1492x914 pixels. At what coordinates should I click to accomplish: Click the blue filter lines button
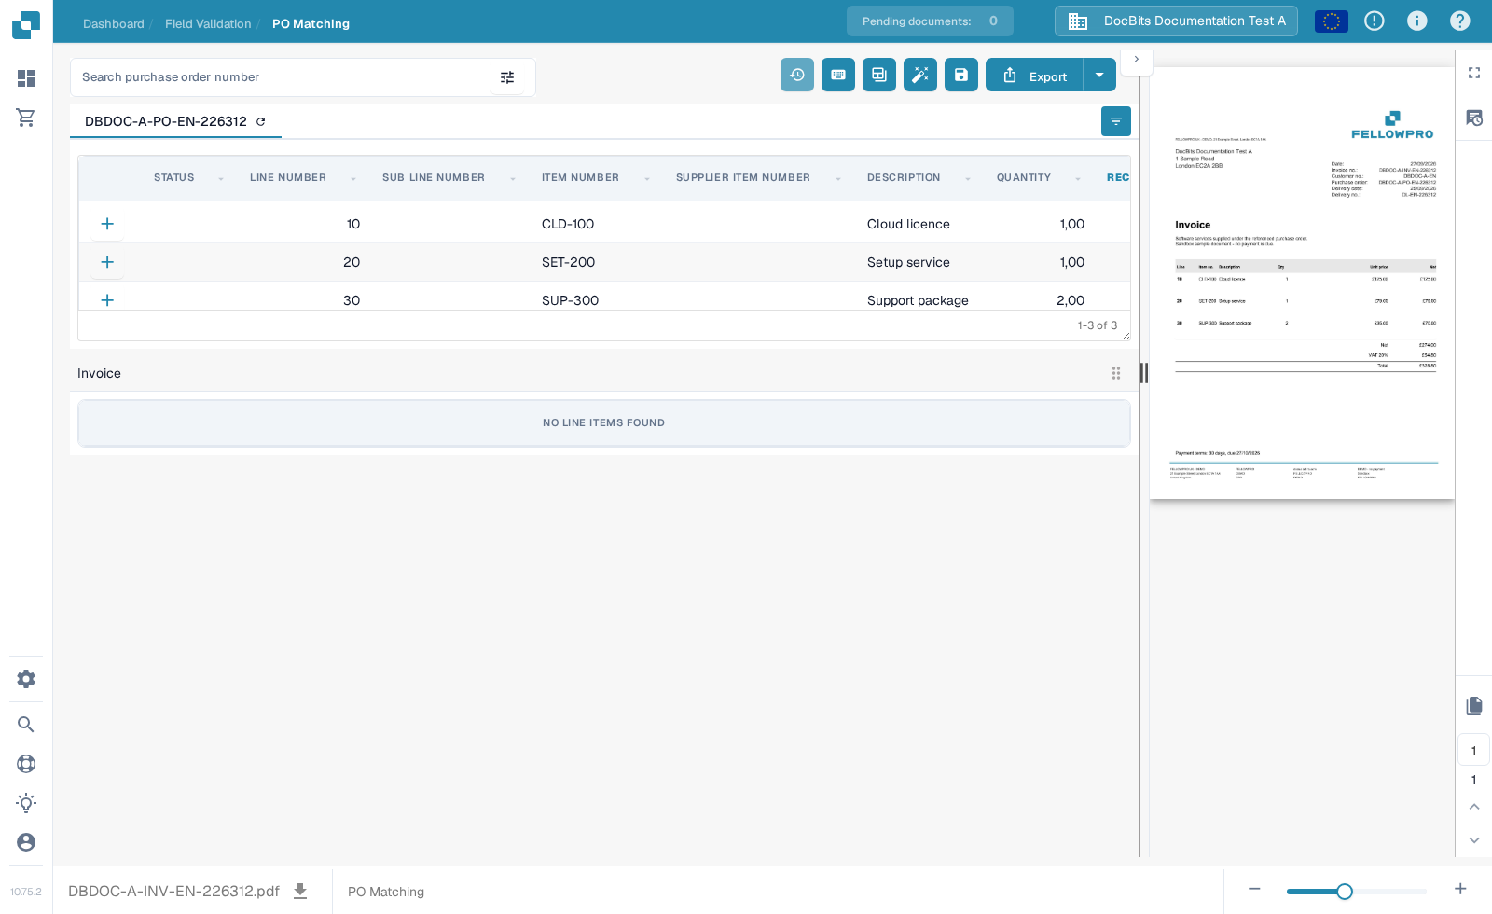click(x=1116, y=121)
